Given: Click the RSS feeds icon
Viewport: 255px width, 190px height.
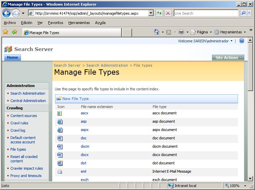Looking at the screenshot, I should point(169,32).
